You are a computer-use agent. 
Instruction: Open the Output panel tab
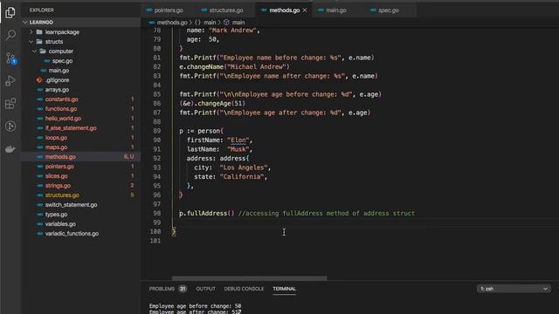[x=206, y=289]
